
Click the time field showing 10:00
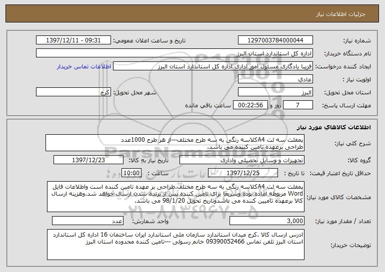[131, 173]
